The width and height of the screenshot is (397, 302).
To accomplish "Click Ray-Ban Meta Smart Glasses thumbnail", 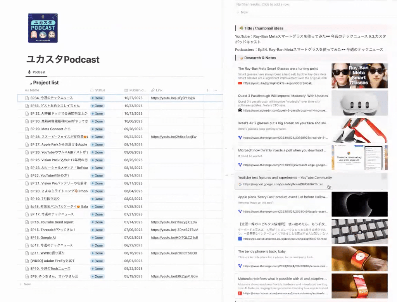I will pos(359,75).
